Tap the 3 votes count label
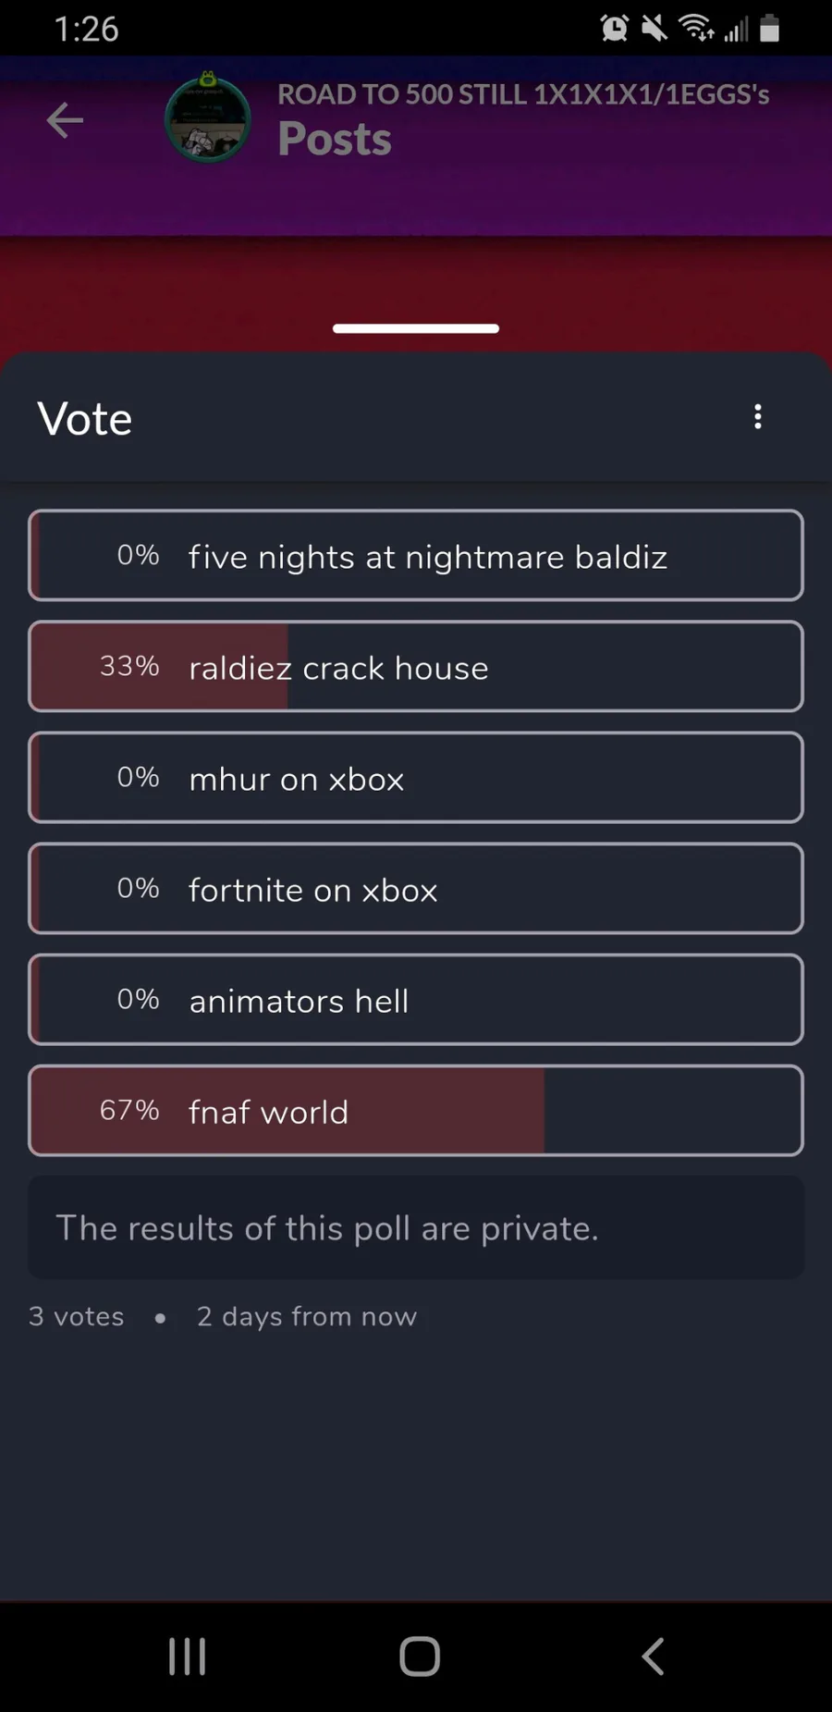 77,1316
